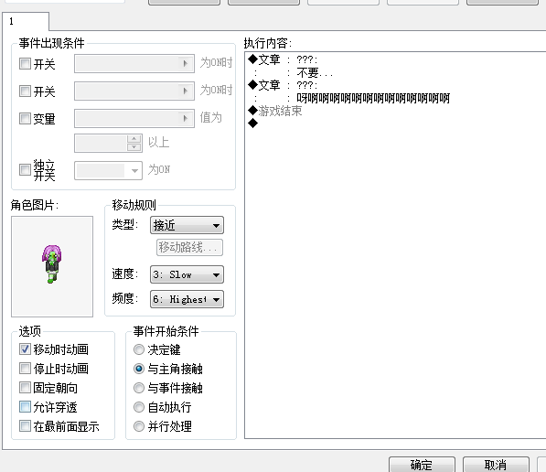This screenshot has width=546, height=472.
Task: Click the 移动路线... button
Action: pos(189,247)
